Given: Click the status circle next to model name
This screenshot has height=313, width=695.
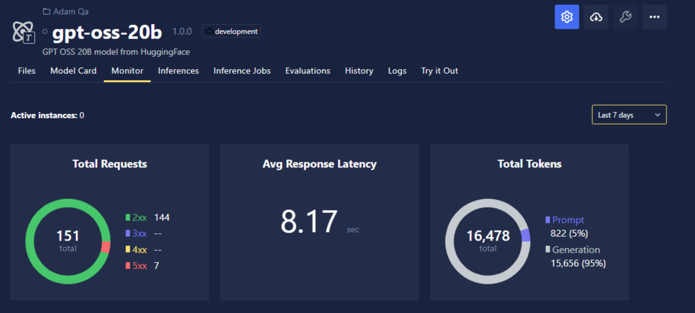Looking at the screenshot, I should pos(45,32).
